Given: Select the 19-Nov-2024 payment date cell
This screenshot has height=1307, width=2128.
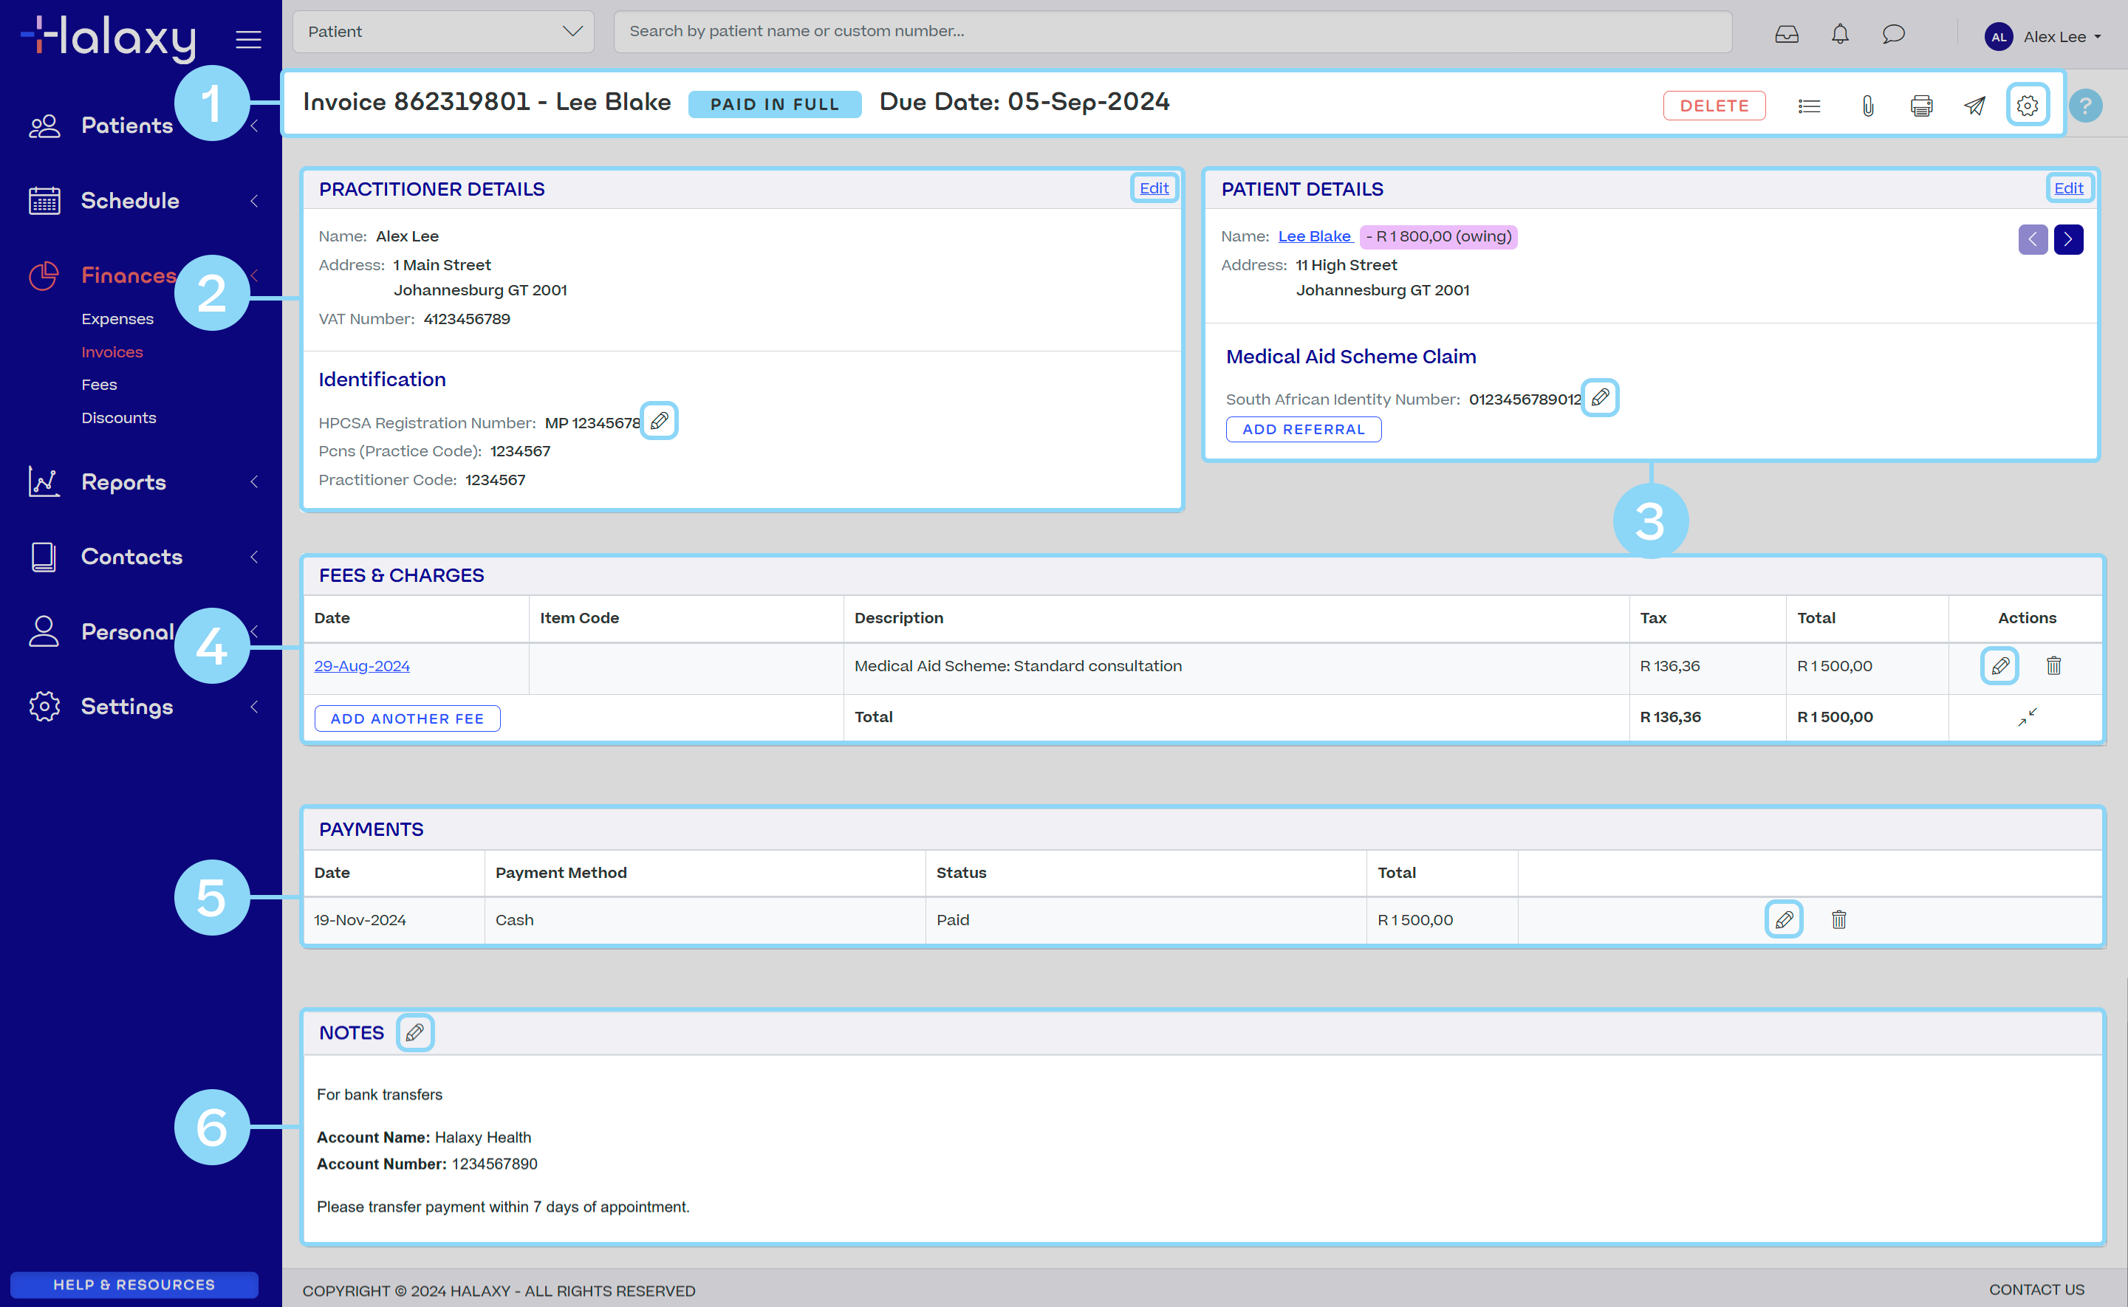Looking at the screenshot, I should pyautogui.click(x=394, y=920).
